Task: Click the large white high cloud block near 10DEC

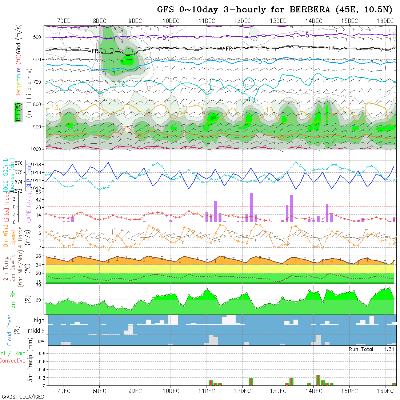Action: tap(173, 320)
